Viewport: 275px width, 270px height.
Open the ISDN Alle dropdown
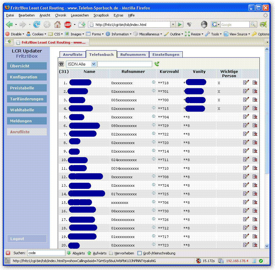94,64
